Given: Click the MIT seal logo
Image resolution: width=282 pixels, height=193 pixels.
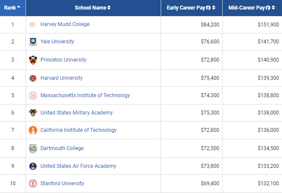Looking at the screenshot, I should (33, 95).
